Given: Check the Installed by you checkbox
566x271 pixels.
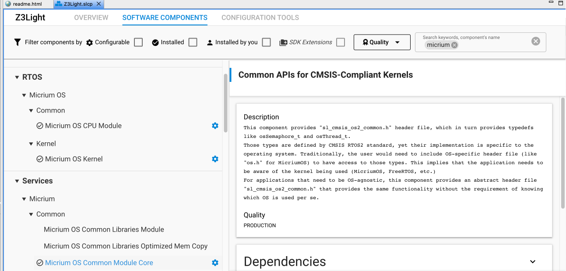Looking at the screenshot, I should [266, 42].
